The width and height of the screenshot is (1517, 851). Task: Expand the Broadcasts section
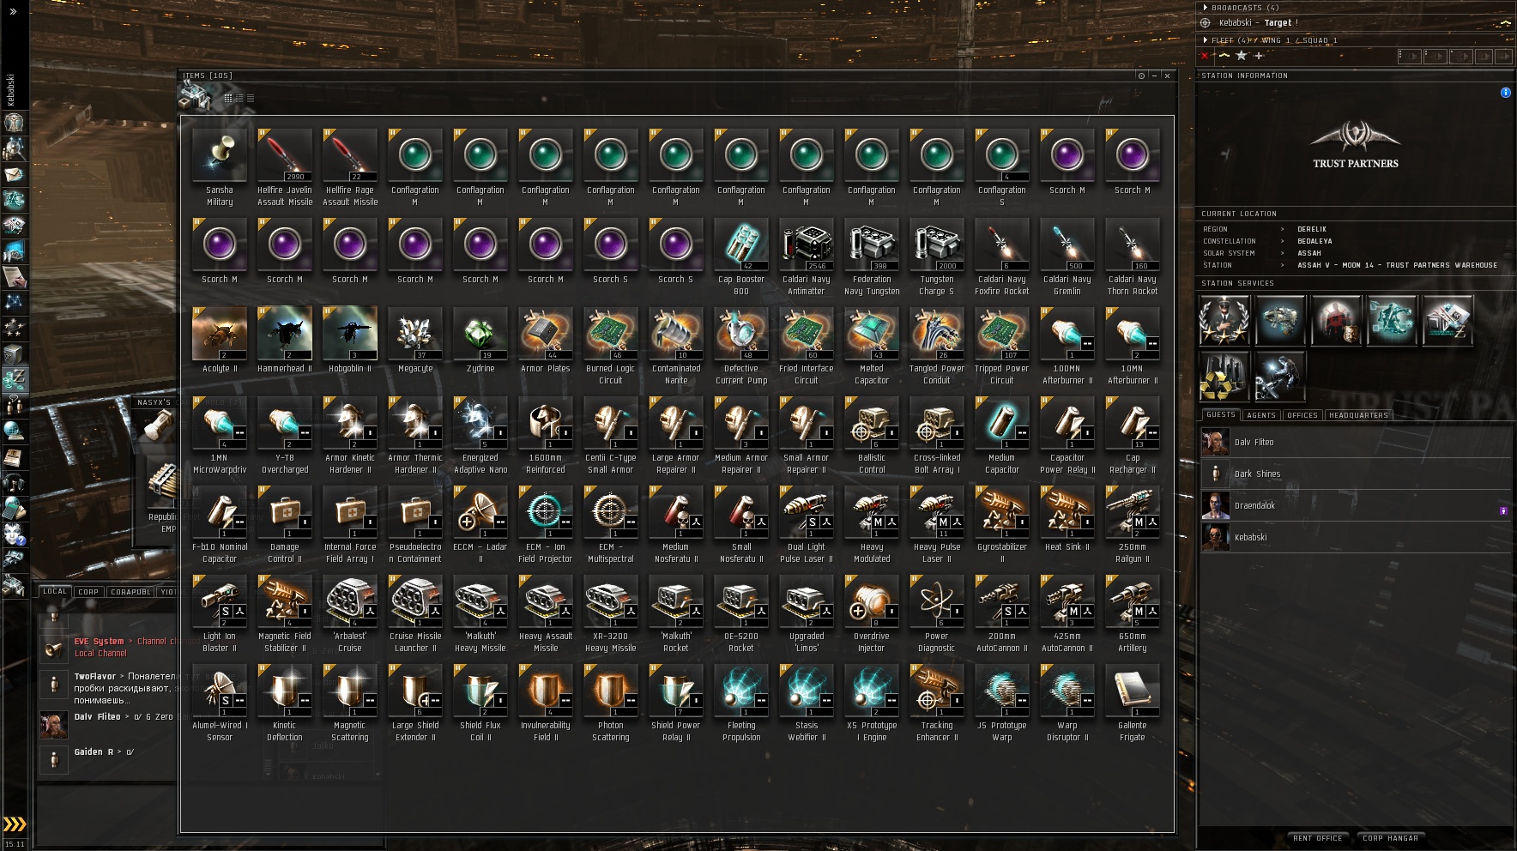click(1242, 8)
